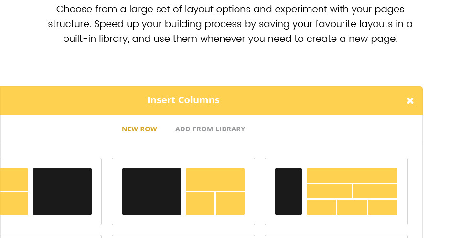Pick the large black square in middle layout
Viewport: 461px width, 238px height.
(151, 191)
